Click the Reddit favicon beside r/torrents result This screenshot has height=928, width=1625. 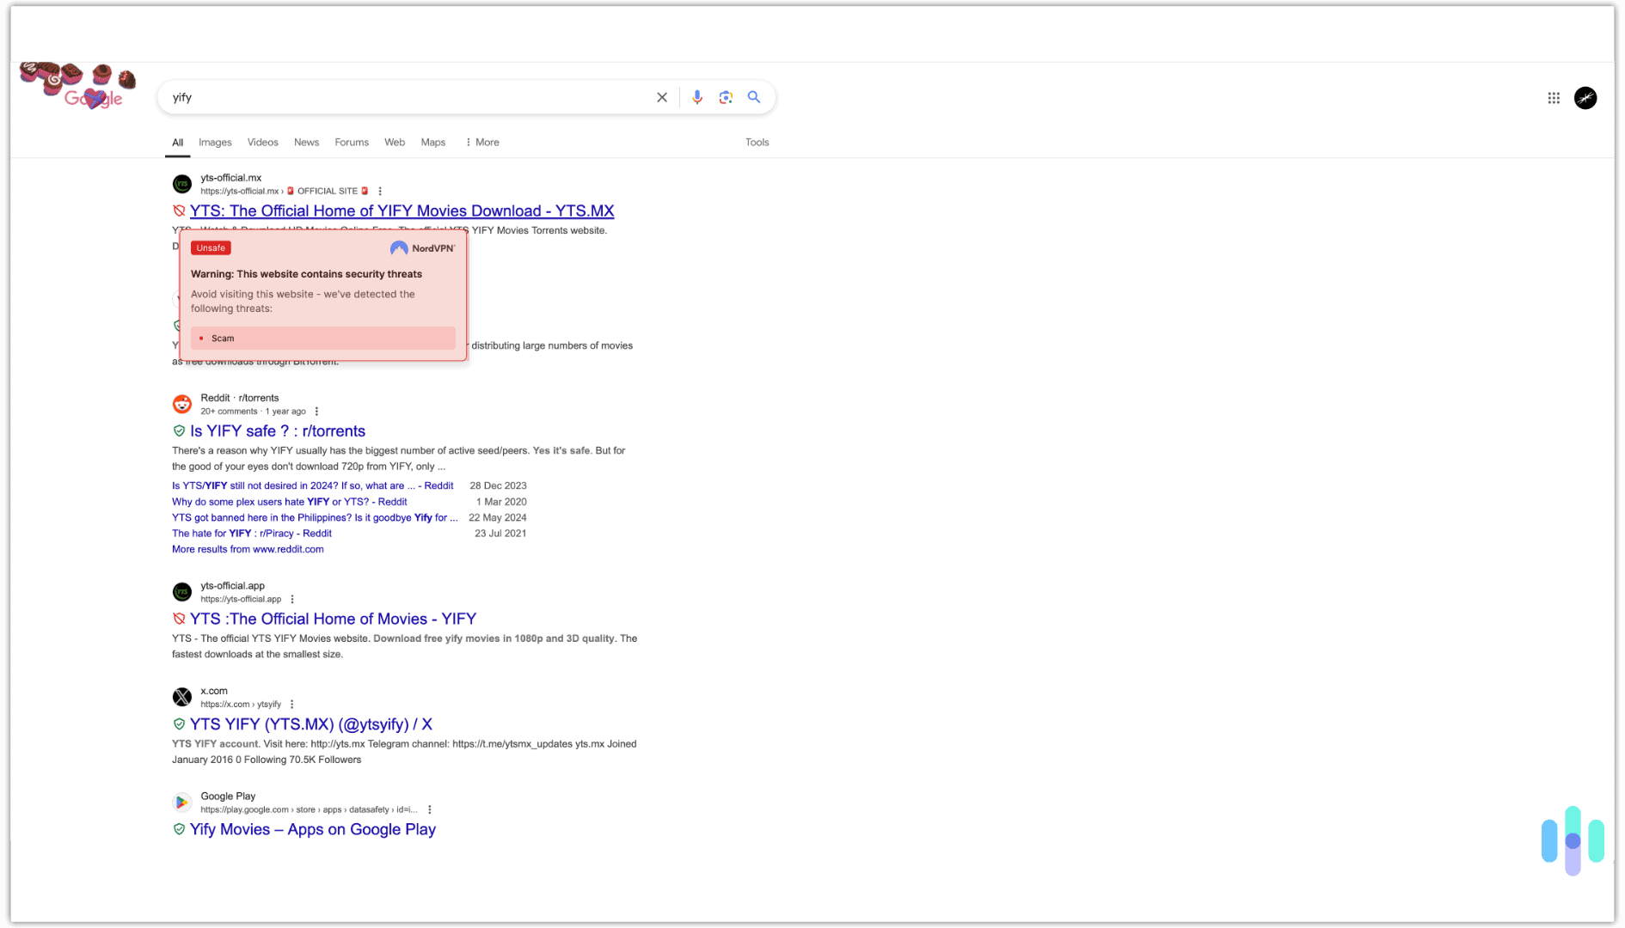(x=181, y=404)
